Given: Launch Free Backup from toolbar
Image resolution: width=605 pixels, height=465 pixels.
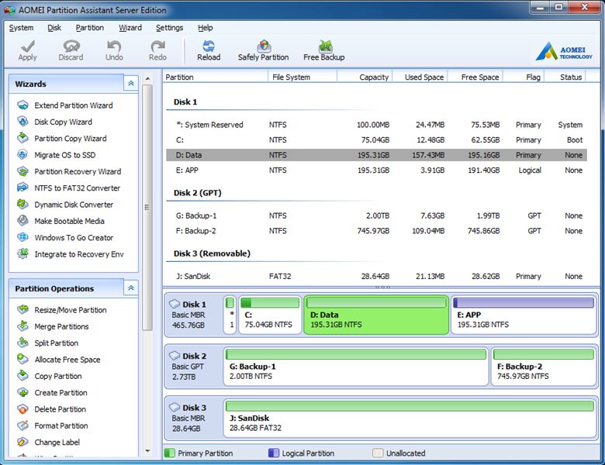Looking at the screenshot, I should 323,50.
